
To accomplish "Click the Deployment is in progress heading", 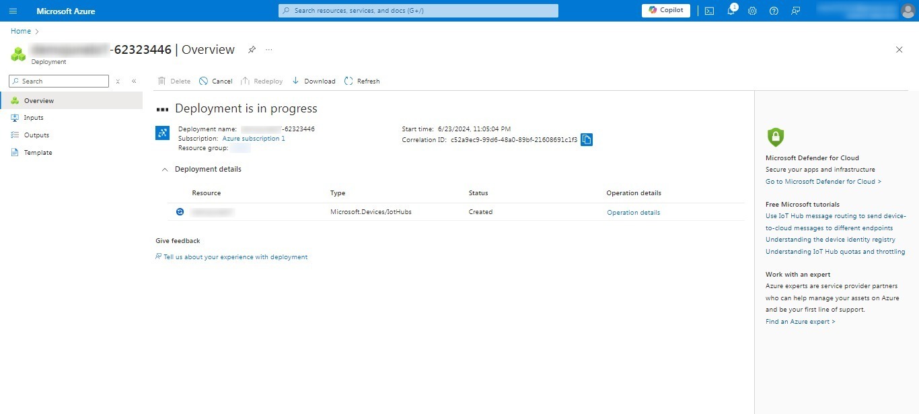I will pos(246,108).
